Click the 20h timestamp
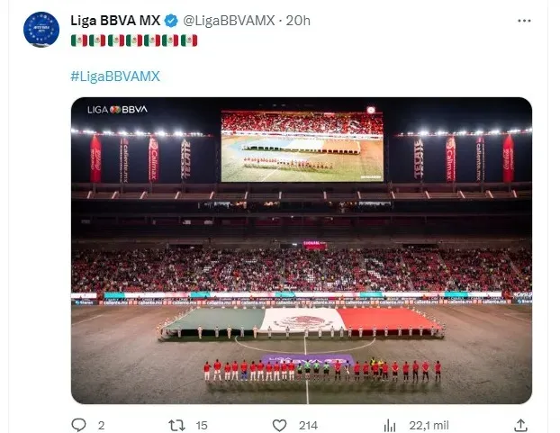The image size is (560, 433). tap(298, 21)
